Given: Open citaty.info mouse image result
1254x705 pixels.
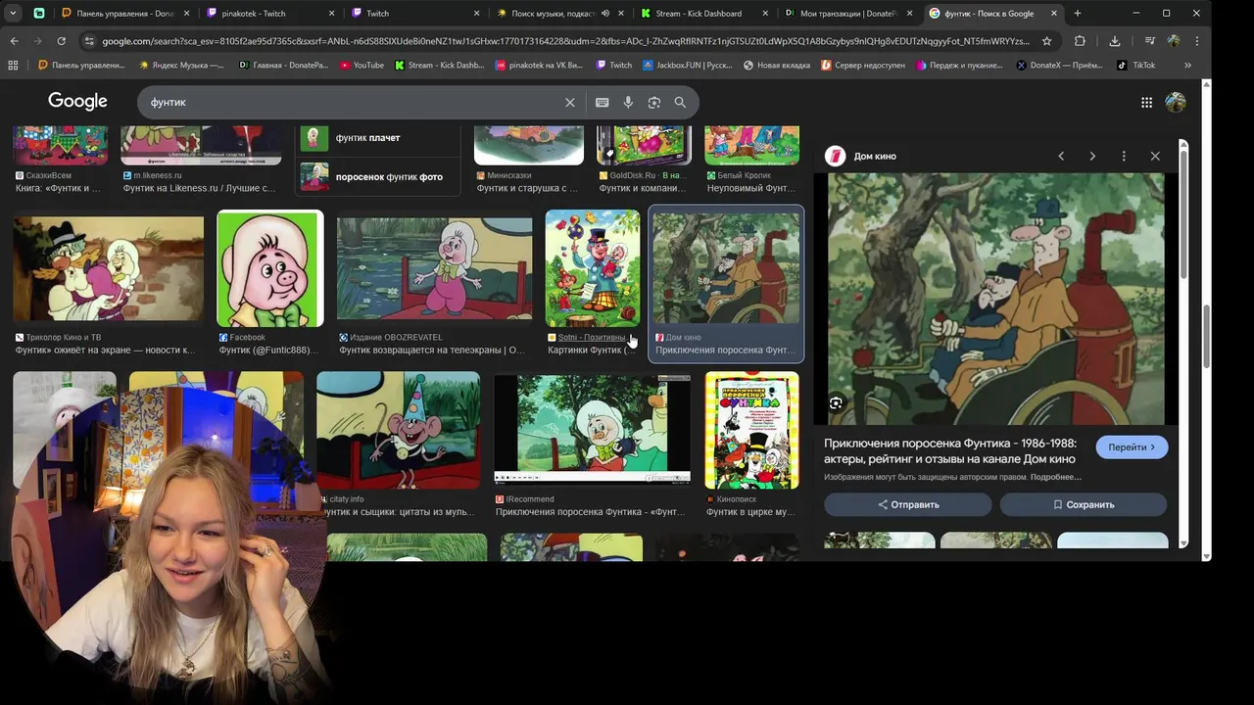Looking at the screenshot, I should (399, 430).
